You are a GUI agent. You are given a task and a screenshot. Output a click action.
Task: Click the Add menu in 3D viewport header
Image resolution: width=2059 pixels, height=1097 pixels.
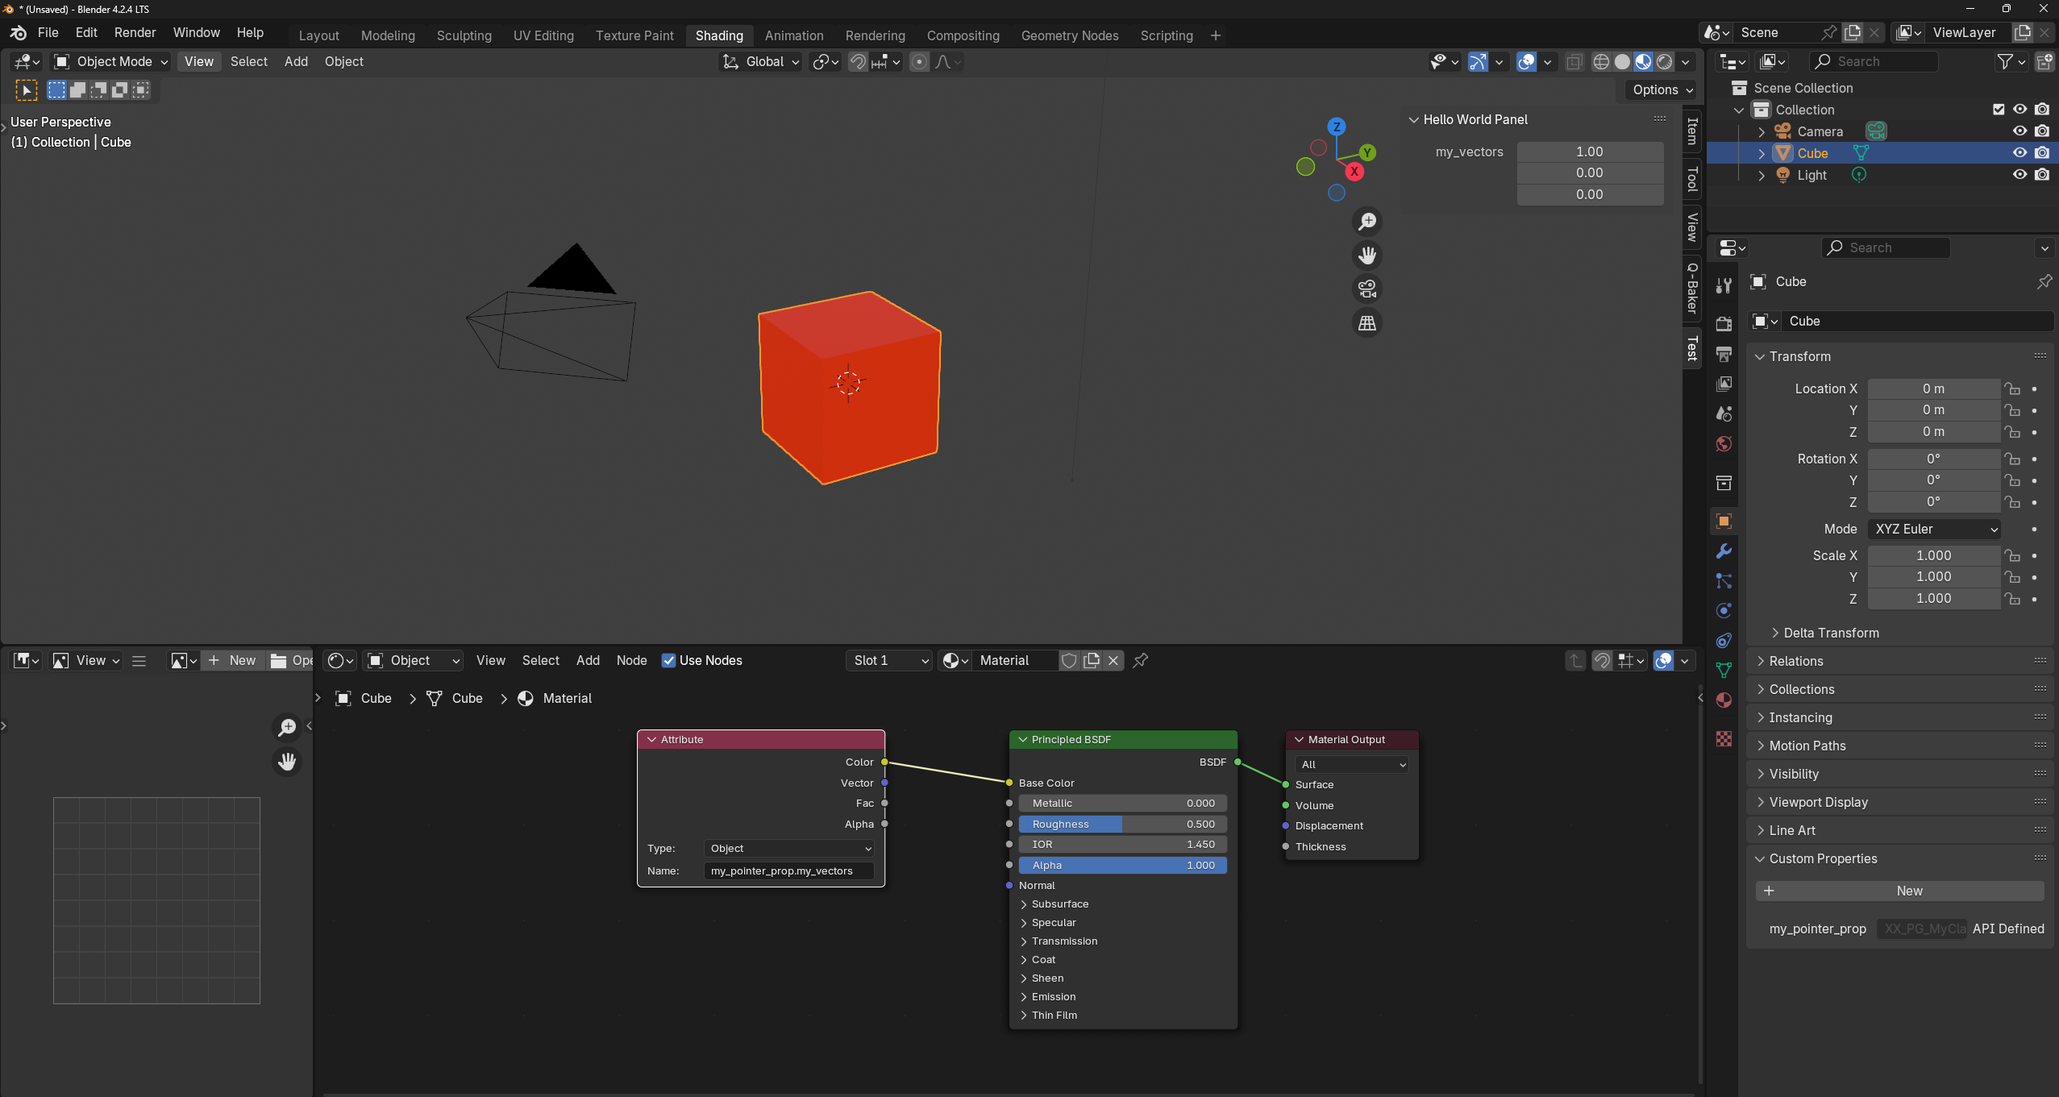click(296, 62)
